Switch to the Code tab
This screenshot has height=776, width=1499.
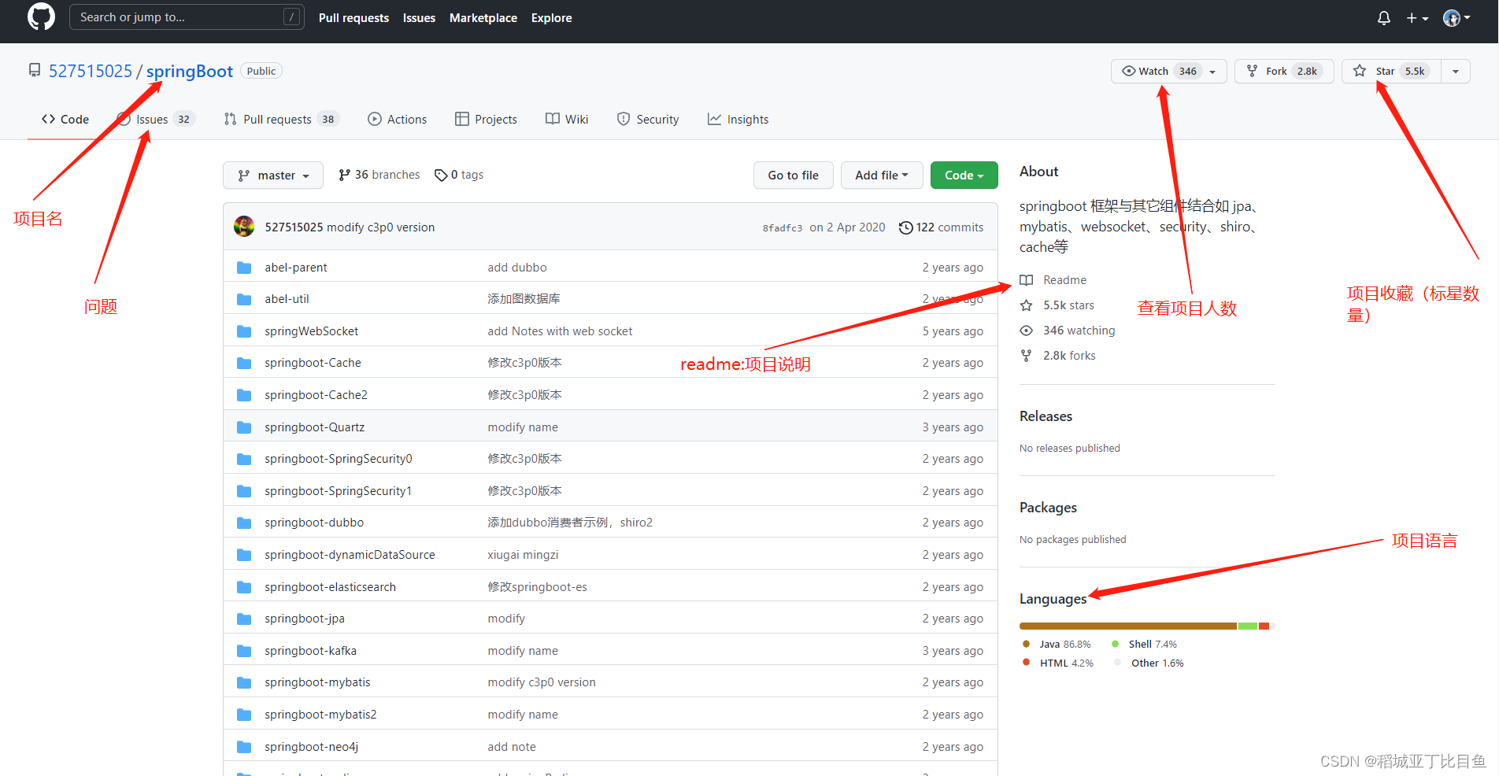65,120
